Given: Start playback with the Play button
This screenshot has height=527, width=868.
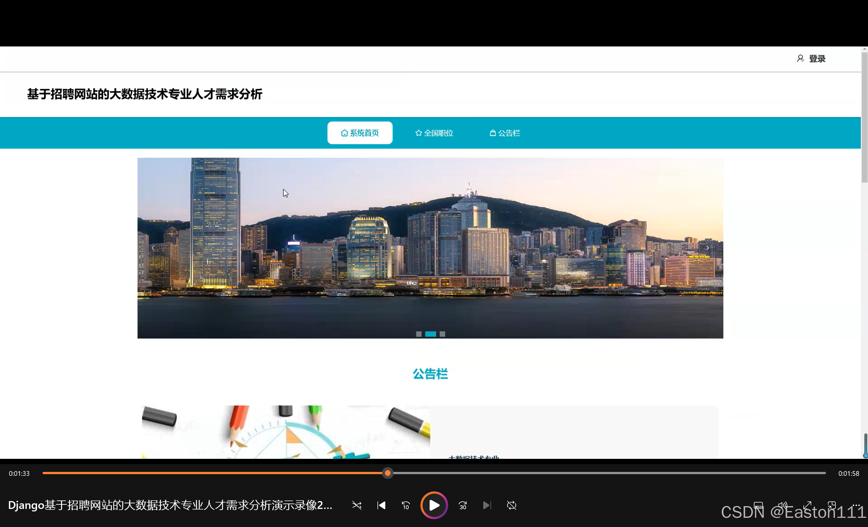Looking at the screenshot, I should 434,505.
